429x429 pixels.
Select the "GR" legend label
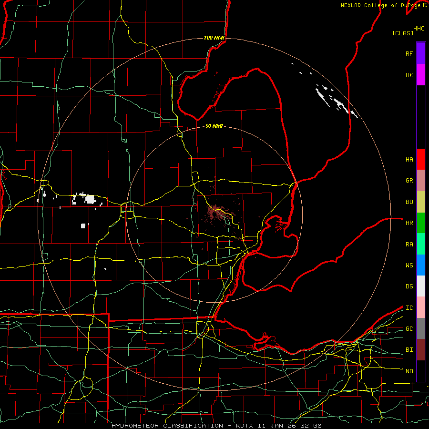click(409, 180)
